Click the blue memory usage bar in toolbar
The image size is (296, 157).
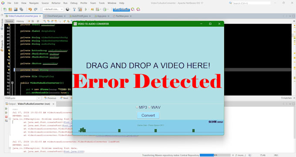click(121, 9)
